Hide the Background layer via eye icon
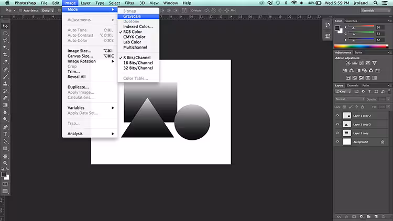This screenshot has width=393, height=221. [x=337, y=141]
